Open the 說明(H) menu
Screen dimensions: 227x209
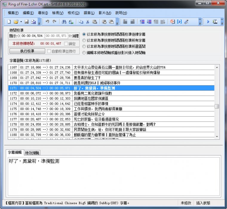click(121, 13)
